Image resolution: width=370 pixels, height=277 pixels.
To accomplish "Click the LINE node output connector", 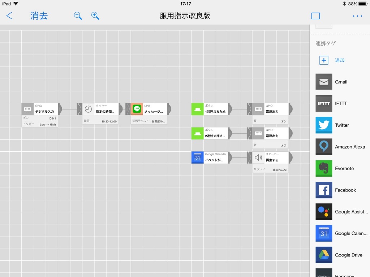I will 169,109.
